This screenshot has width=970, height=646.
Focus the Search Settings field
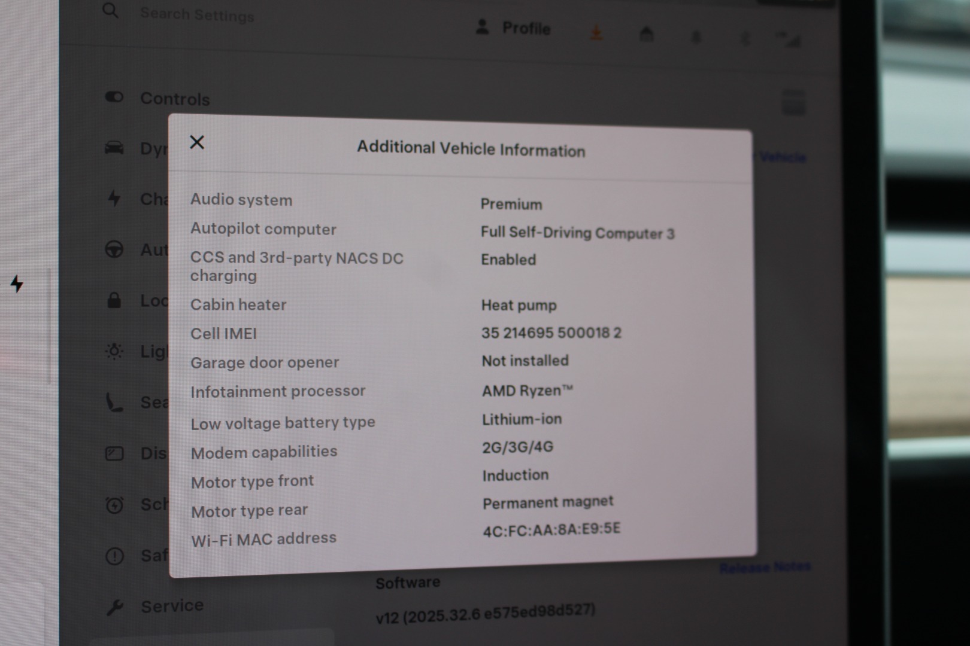pyautogui.click(x=197, y=14)
